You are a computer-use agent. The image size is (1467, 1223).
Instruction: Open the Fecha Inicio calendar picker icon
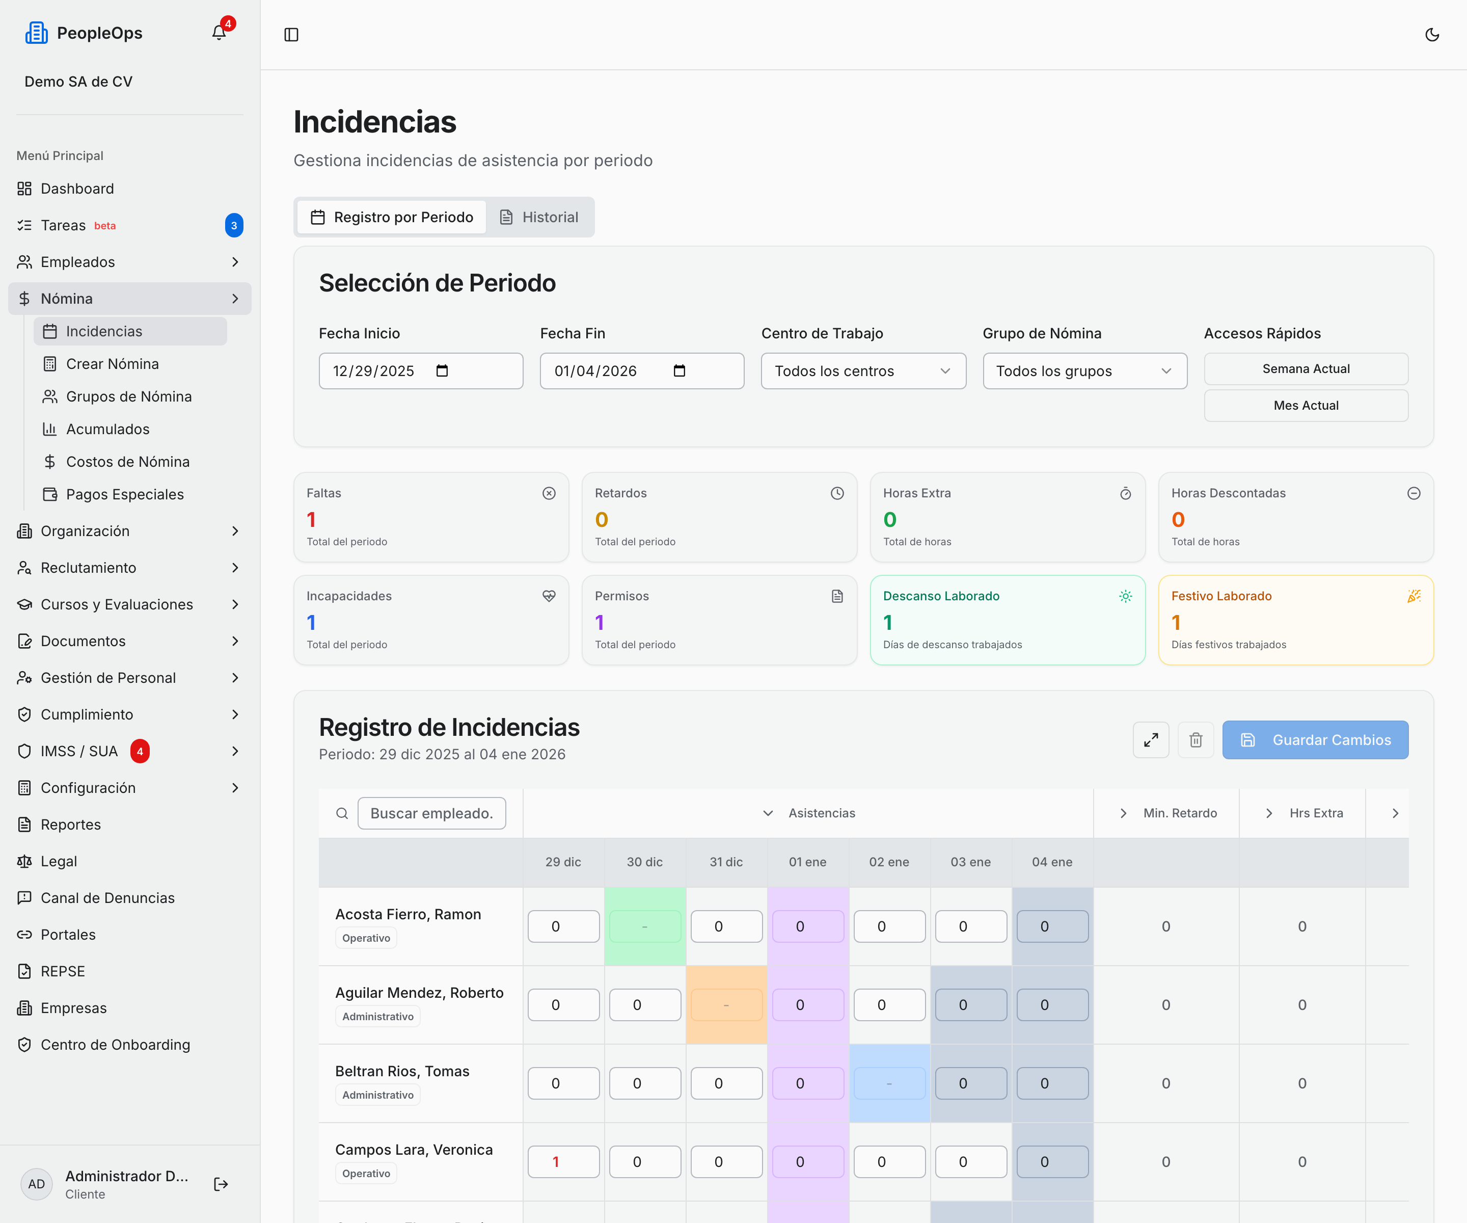click(x=442, y=370)
